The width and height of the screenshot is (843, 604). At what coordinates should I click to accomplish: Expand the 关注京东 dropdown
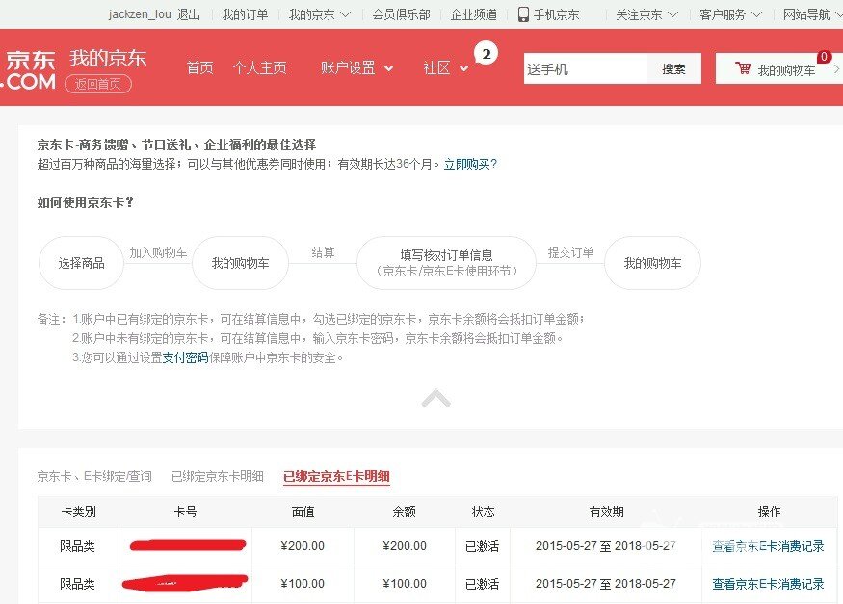pyautogui.click(x=646, y=14)
